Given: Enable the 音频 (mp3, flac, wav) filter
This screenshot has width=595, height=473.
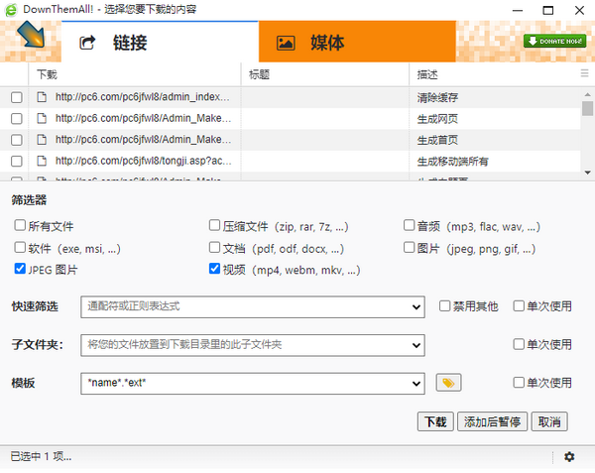Looking at the screenshot, I should click(409, 225).
